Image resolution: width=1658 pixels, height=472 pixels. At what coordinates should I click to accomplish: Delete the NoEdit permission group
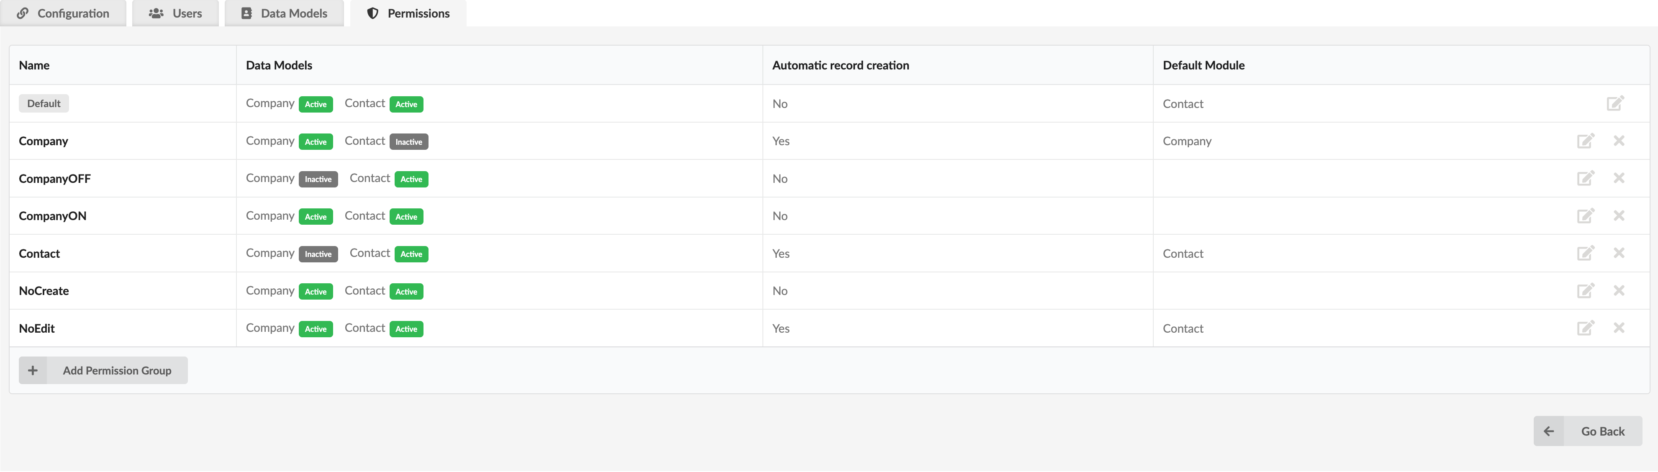1619,328
